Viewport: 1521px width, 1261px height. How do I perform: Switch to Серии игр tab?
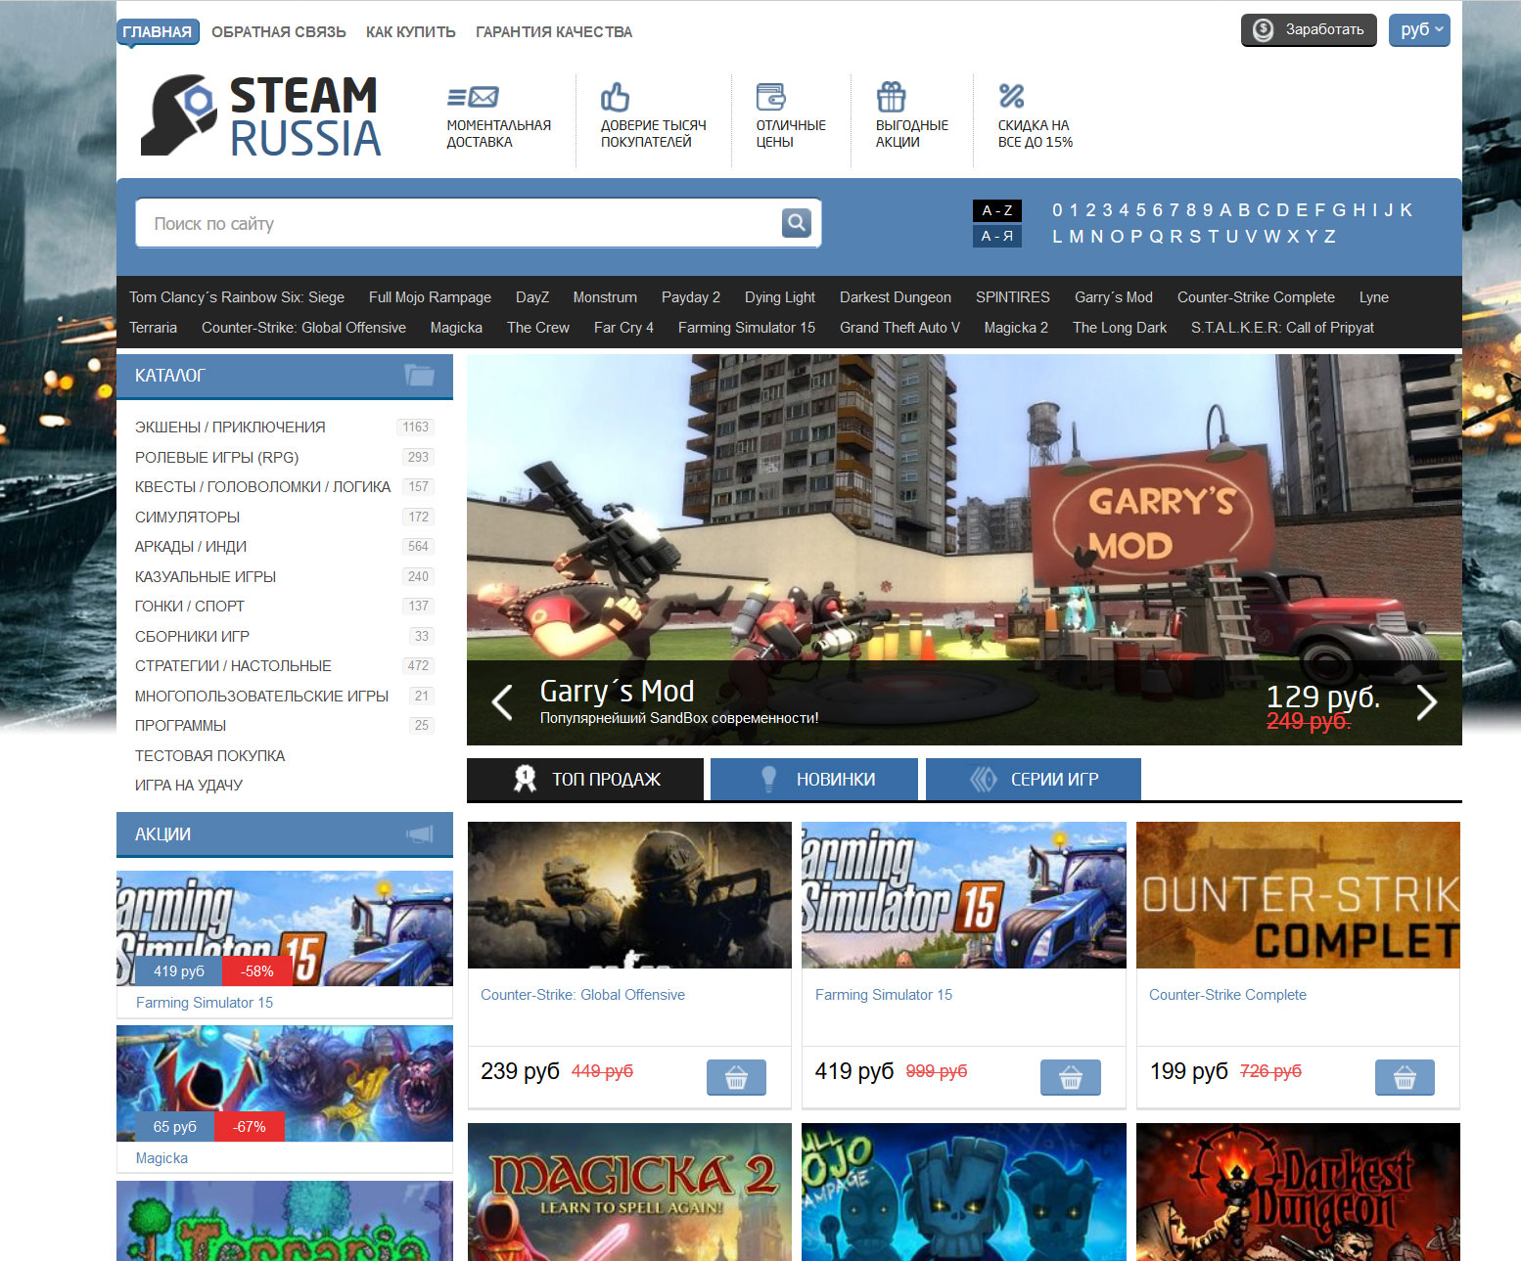[1034, 779]
